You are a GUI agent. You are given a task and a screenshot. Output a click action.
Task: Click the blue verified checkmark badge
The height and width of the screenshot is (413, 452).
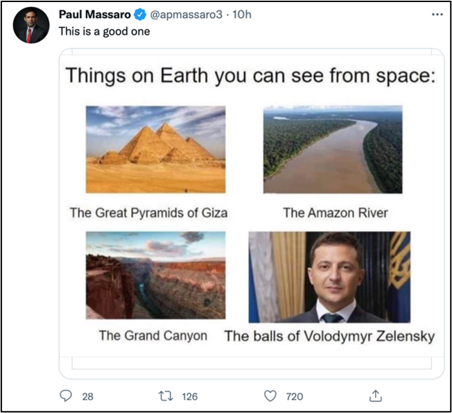140,15
